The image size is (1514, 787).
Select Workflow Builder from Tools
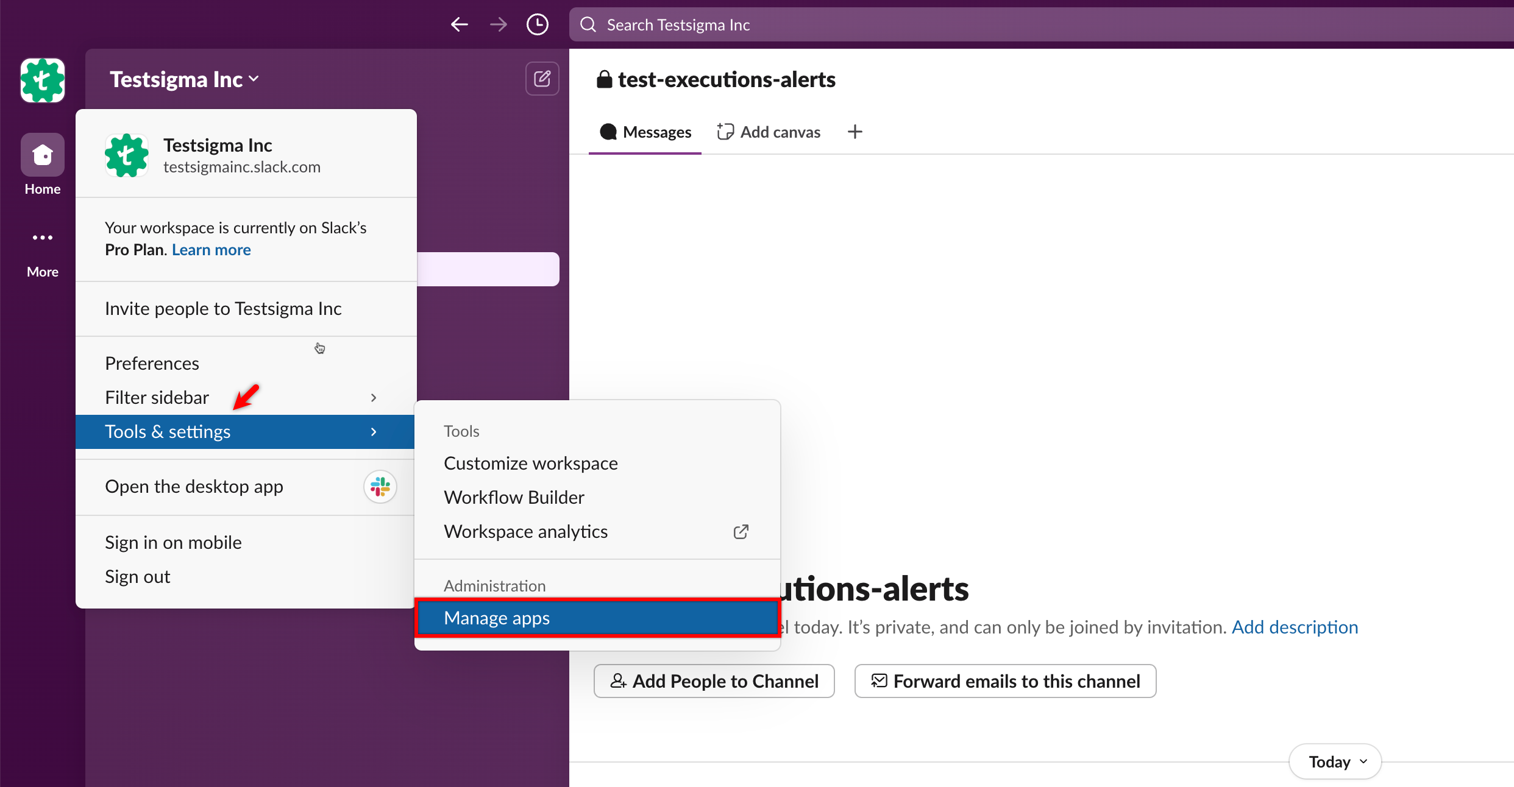pyautogui.click(x=514, y=496)
